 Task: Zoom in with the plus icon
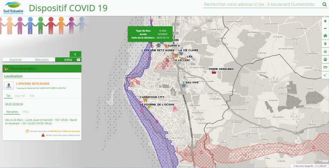325,21
